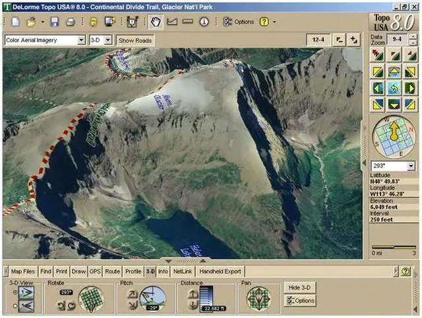Screen dimensions: 422x318
Task: Toggle Show Roads on the map
Action: (x=135, y=40)
